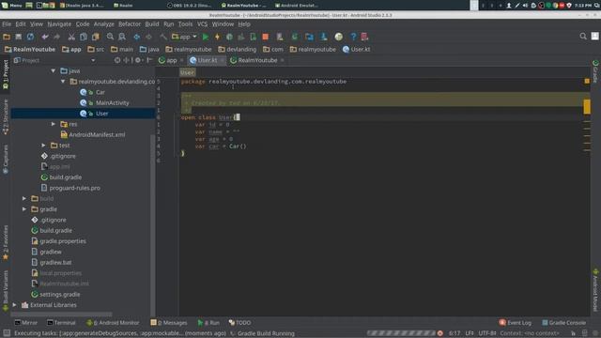Click the Open folder toolbar icon

click(7, 37)
